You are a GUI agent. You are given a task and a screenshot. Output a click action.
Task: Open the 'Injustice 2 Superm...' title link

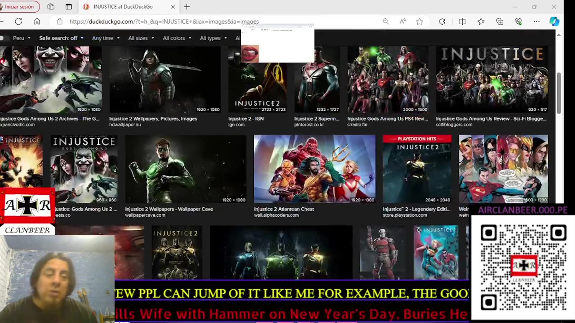coord(317,119)
